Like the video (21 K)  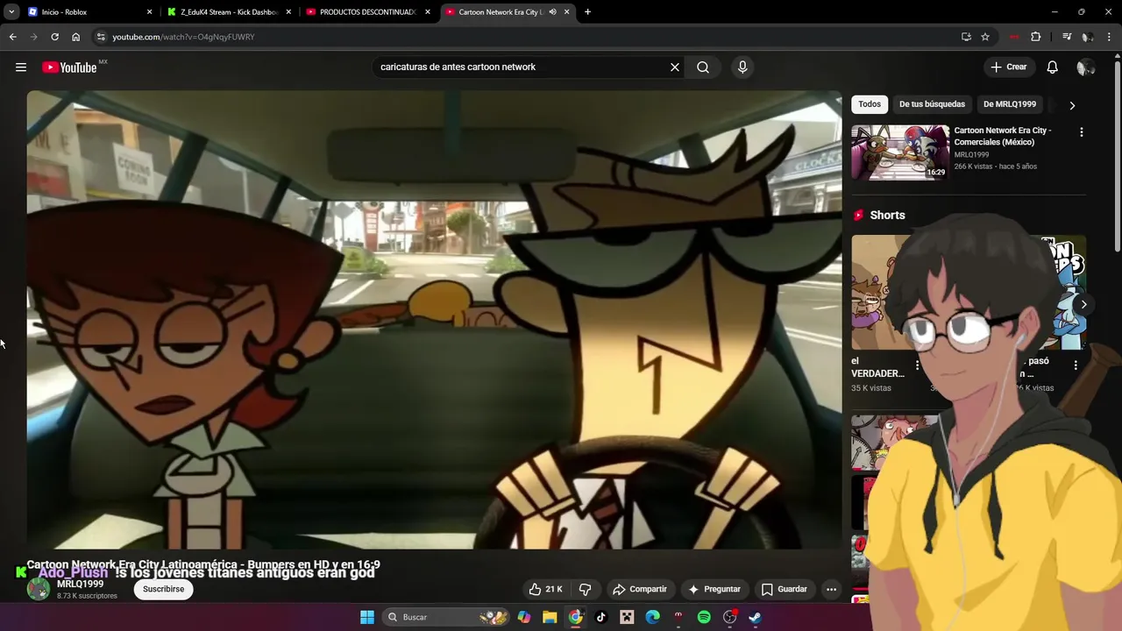click(545, 589)
